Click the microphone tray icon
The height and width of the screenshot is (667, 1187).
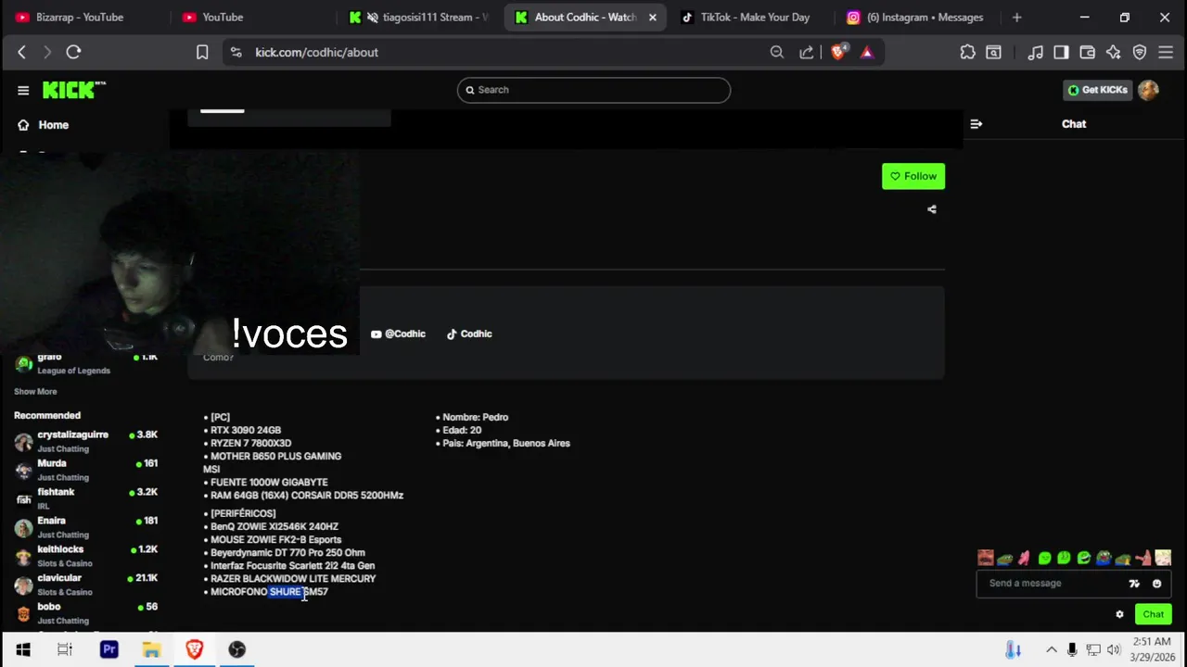click(x=1072, y=649)
